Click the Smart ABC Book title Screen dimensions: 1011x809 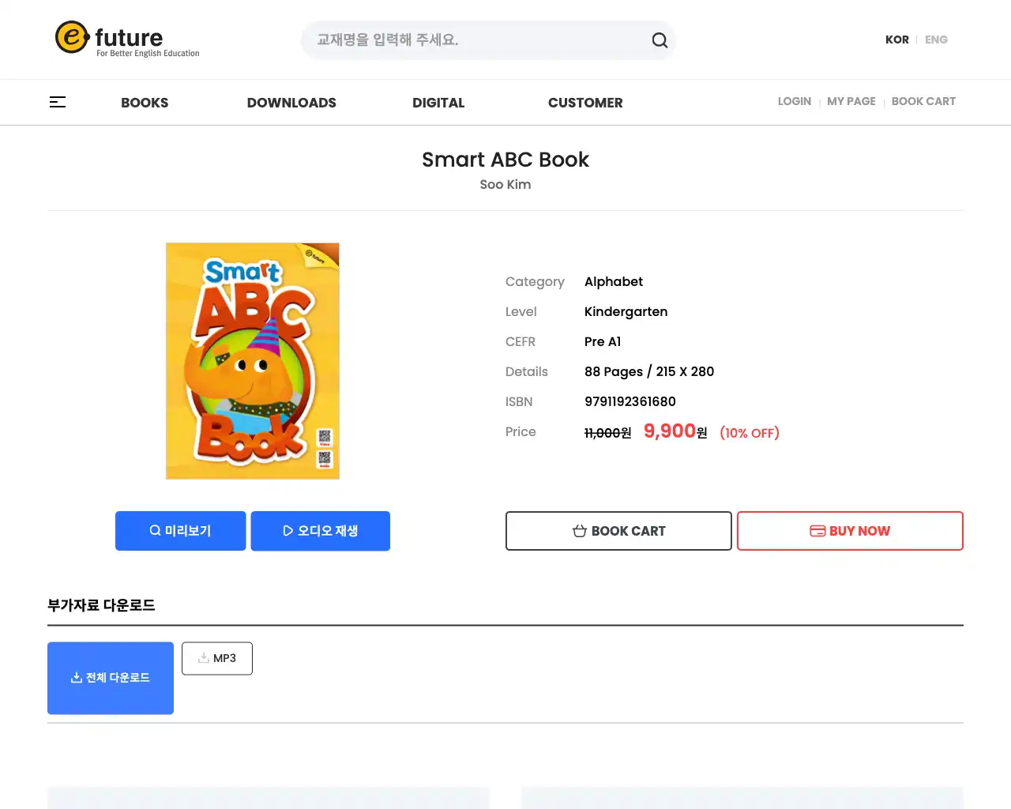[505, 160]
